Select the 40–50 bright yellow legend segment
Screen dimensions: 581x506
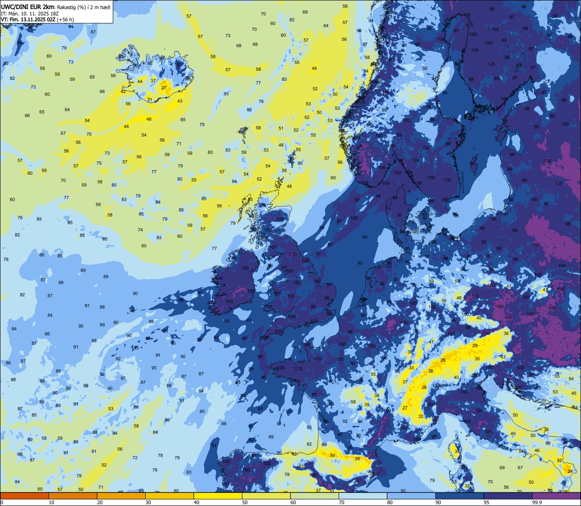click(218, 496)
